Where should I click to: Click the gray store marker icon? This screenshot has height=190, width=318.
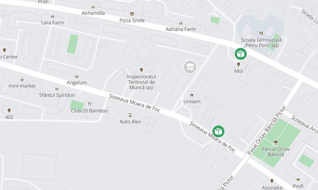190,67
